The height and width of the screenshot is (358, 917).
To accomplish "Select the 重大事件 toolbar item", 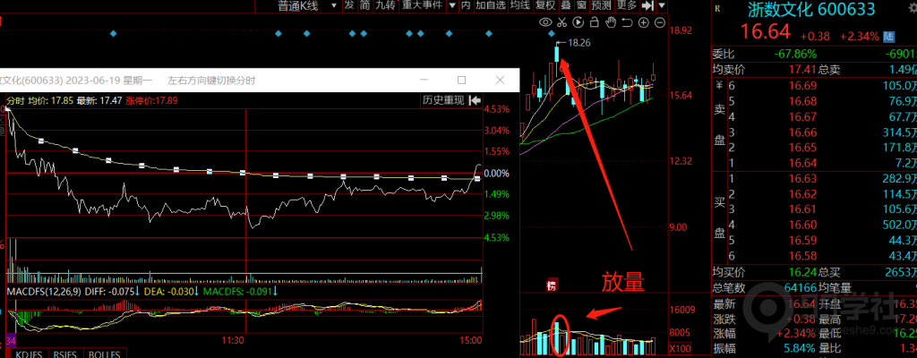I will point(423,5).
